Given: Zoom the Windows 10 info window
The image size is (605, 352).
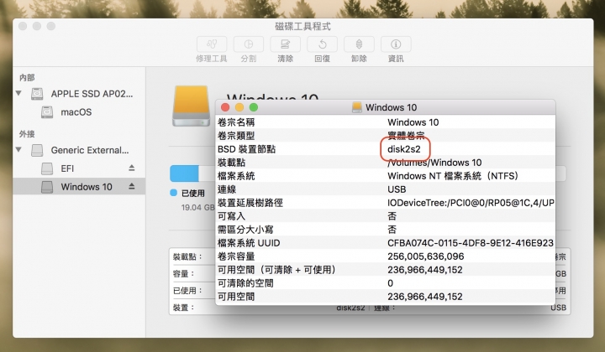Looking at the screenshot, I should (254, 107).
